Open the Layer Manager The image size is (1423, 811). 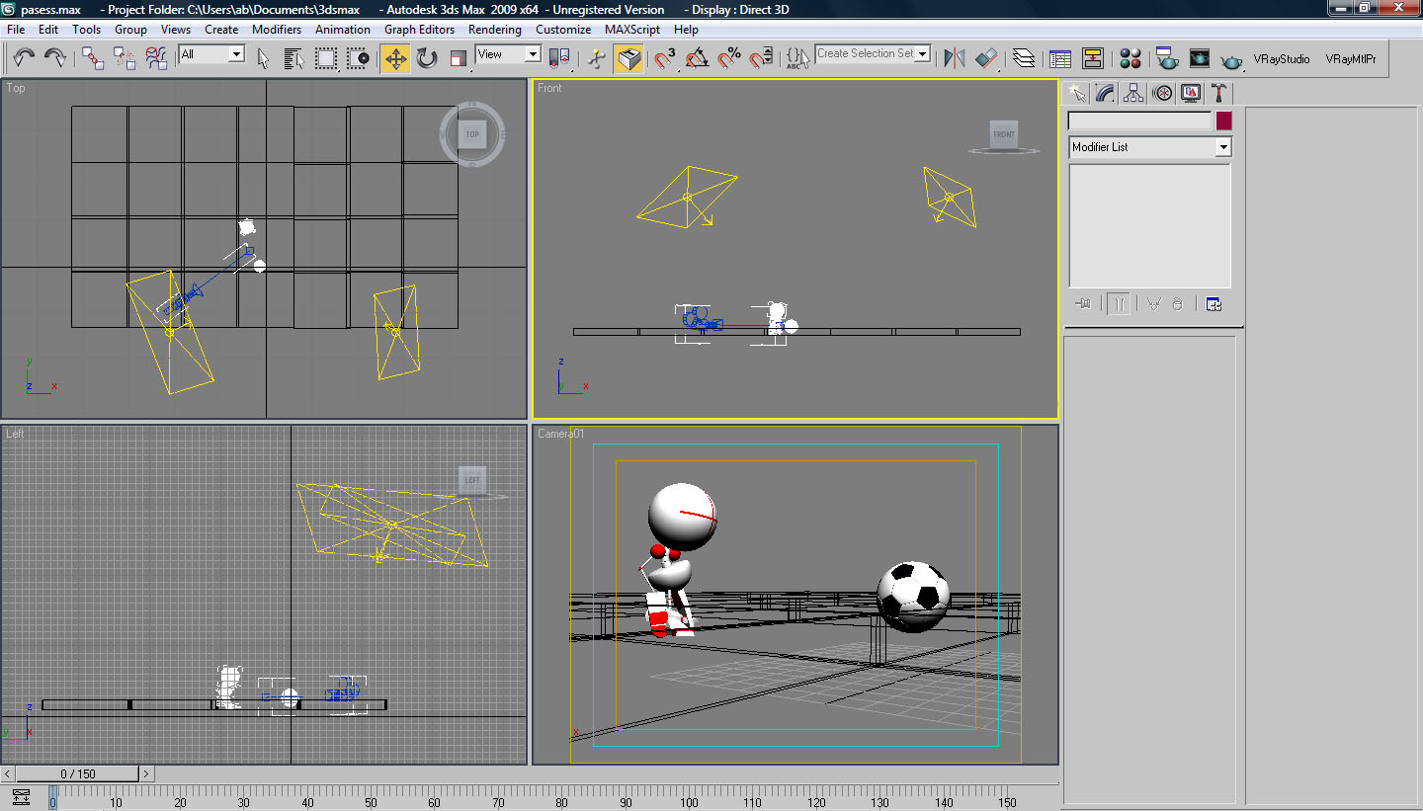tap(1024, 58)
